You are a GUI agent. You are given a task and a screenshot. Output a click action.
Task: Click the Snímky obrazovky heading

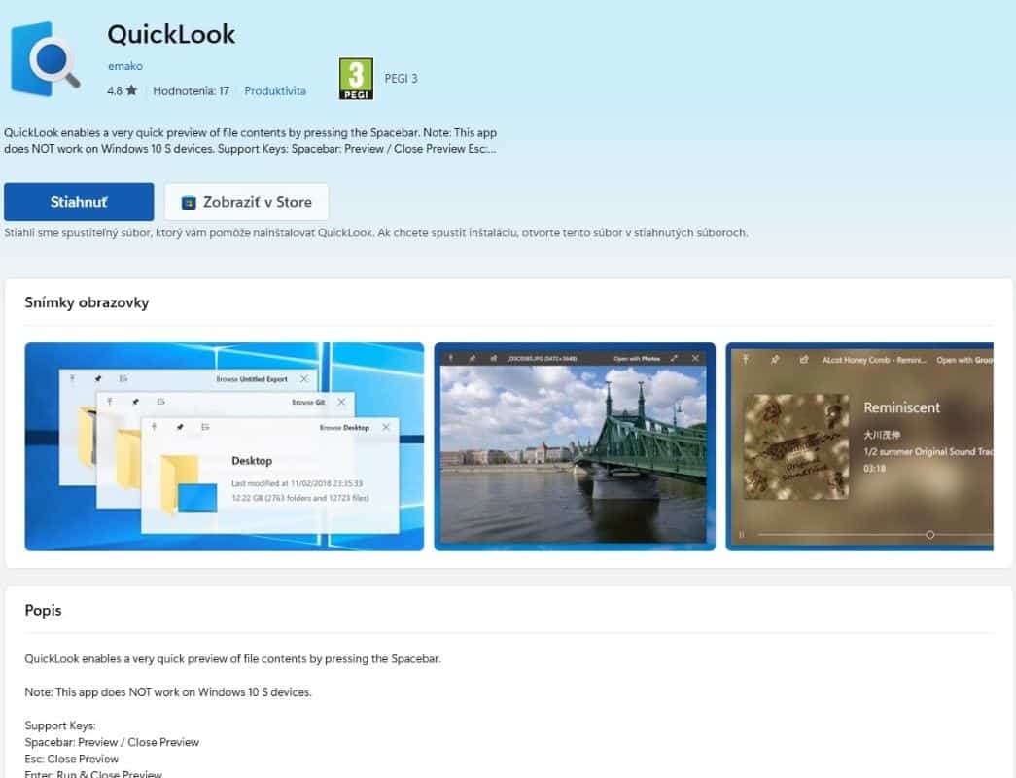pyautogui.click(x=87, y=302)
